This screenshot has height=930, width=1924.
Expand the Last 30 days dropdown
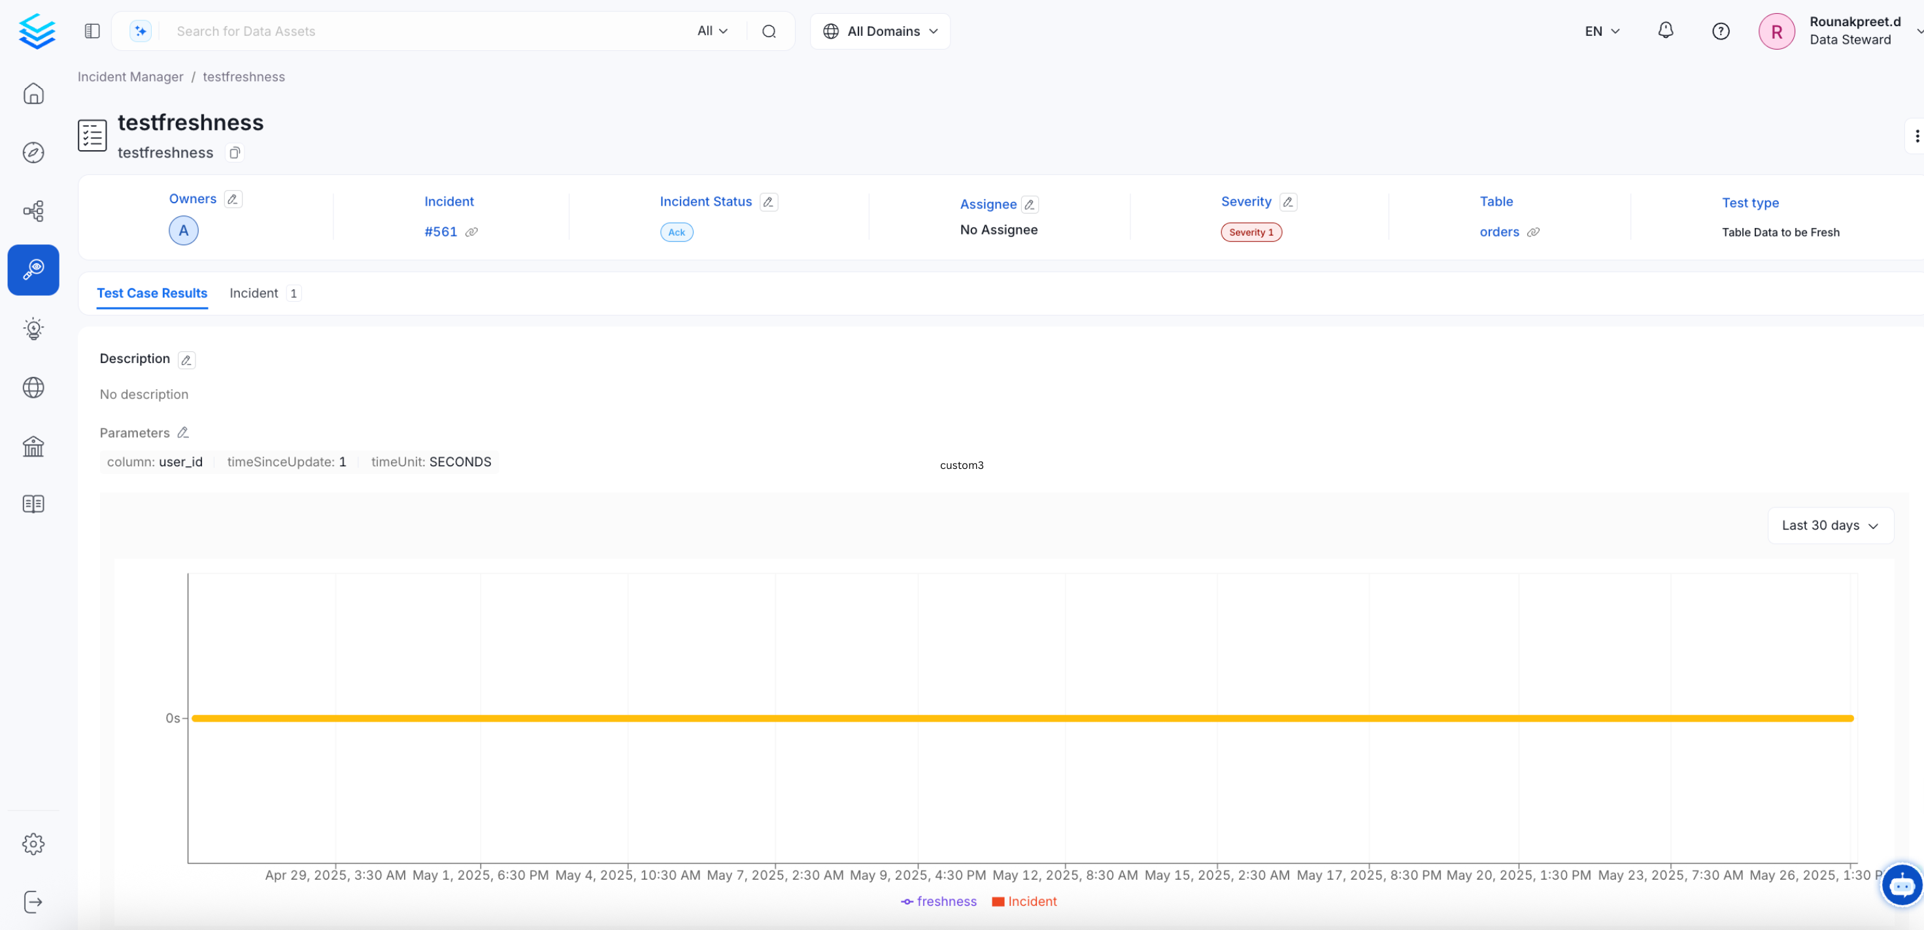click(1829, 526)
